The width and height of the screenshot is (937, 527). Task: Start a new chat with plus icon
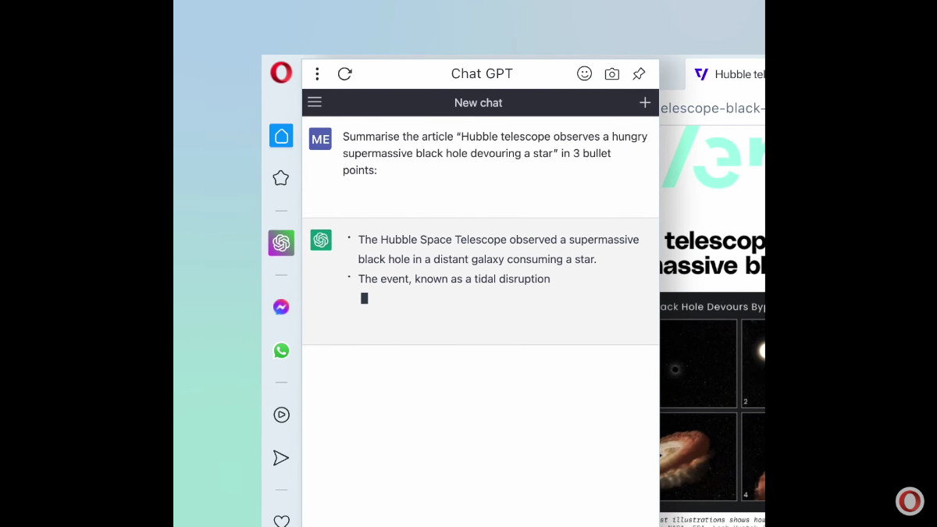coord(645,102)
